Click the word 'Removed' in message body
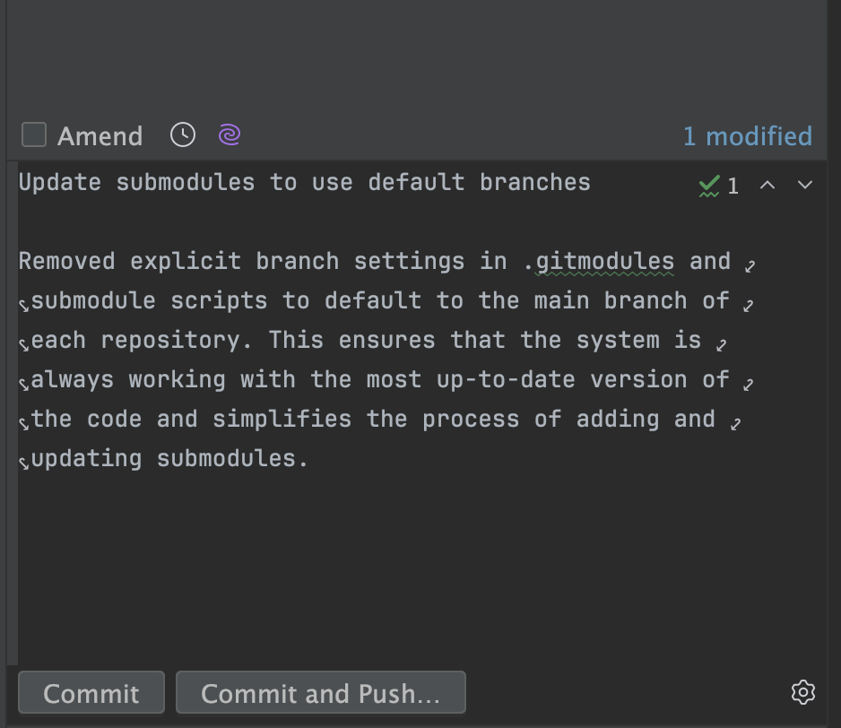 point(66,262)
